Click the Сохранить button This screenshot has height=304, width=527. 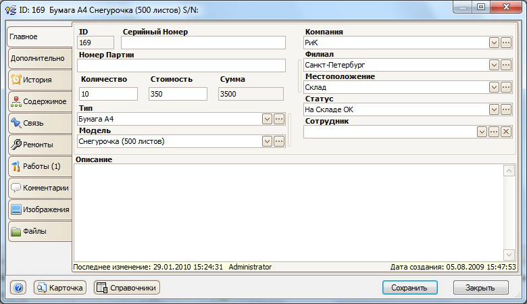(409, 288)
